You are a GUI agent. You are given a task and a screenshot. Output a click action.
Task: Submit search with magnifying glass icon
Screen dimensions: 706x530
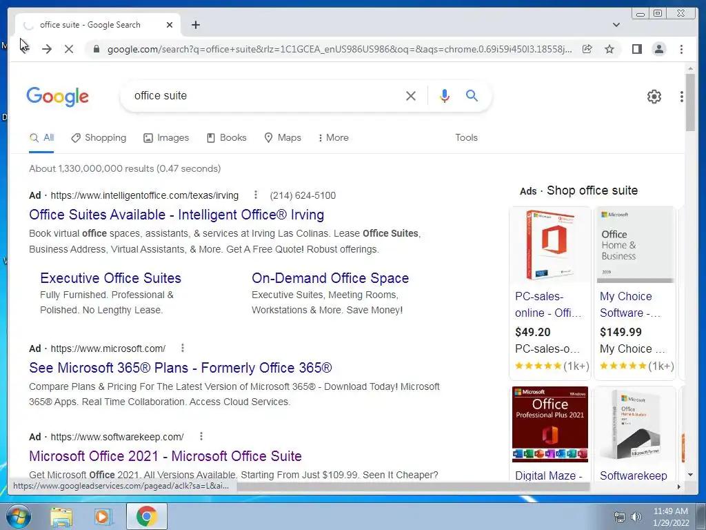(472, 95)
